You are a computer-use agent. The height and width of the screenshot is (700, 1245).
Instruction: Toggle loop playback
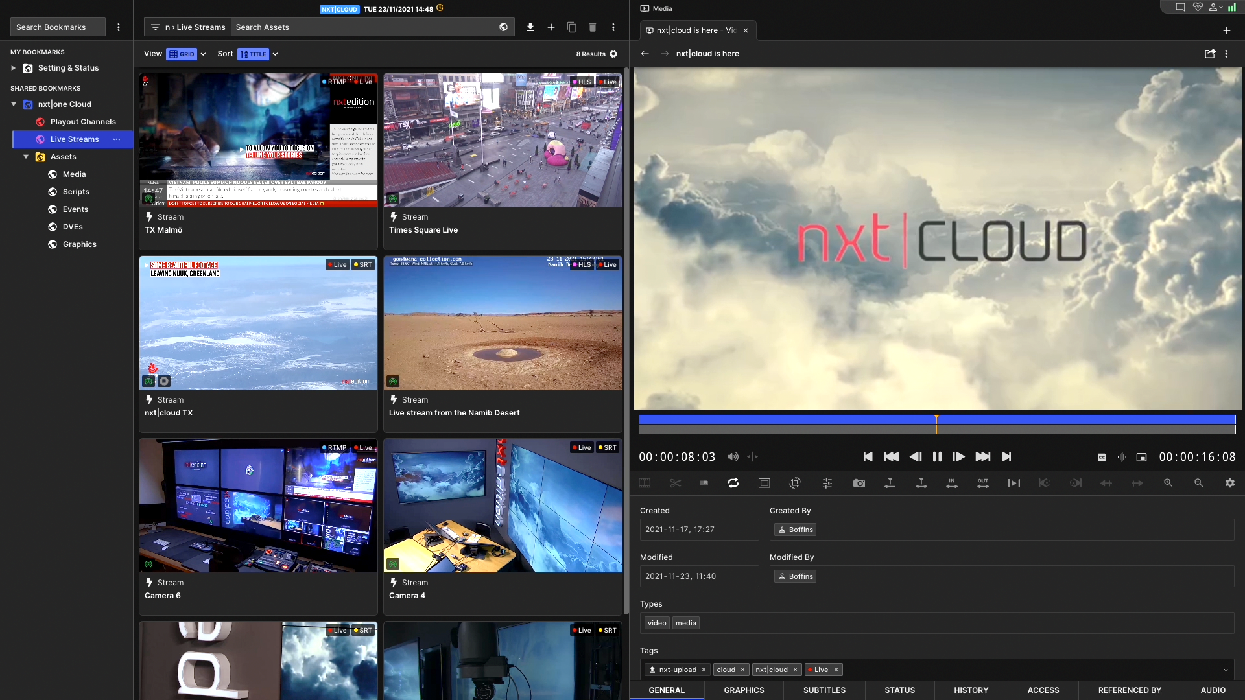(733, 483)
